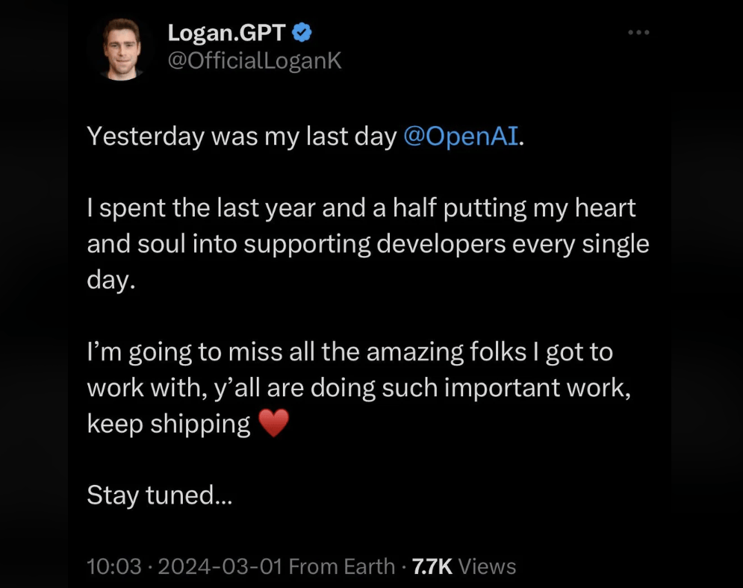Click the Stay tuned... text
This screenshot has height=588, width=743.
pyautogui.click(x=160, y=495)
